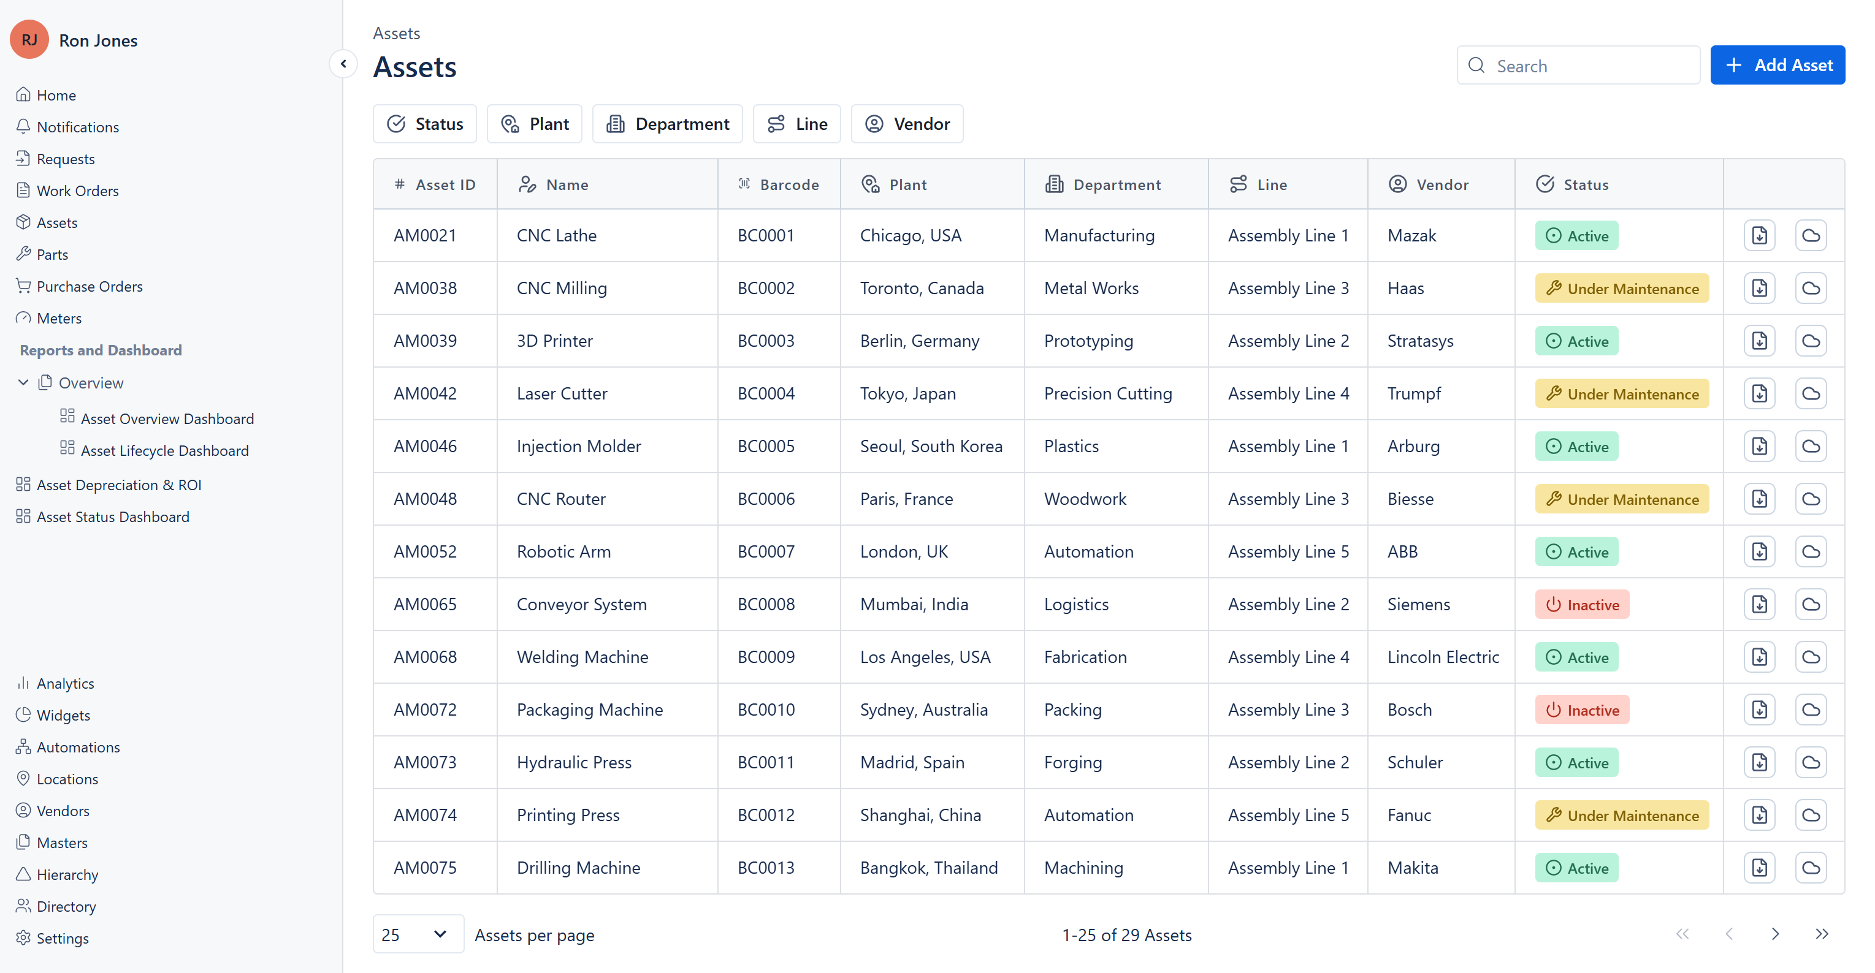1875x973 pixels.
Task: Open Requests in the sidebar
Action: click(x=56, y=159)
